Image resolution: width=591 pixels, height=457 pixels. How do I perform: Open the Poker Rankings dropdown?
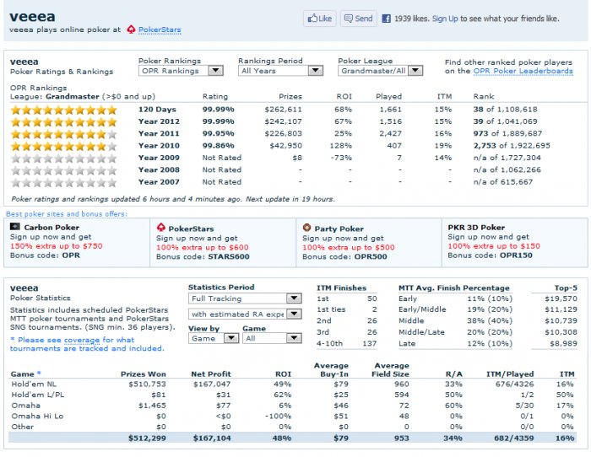181,72
